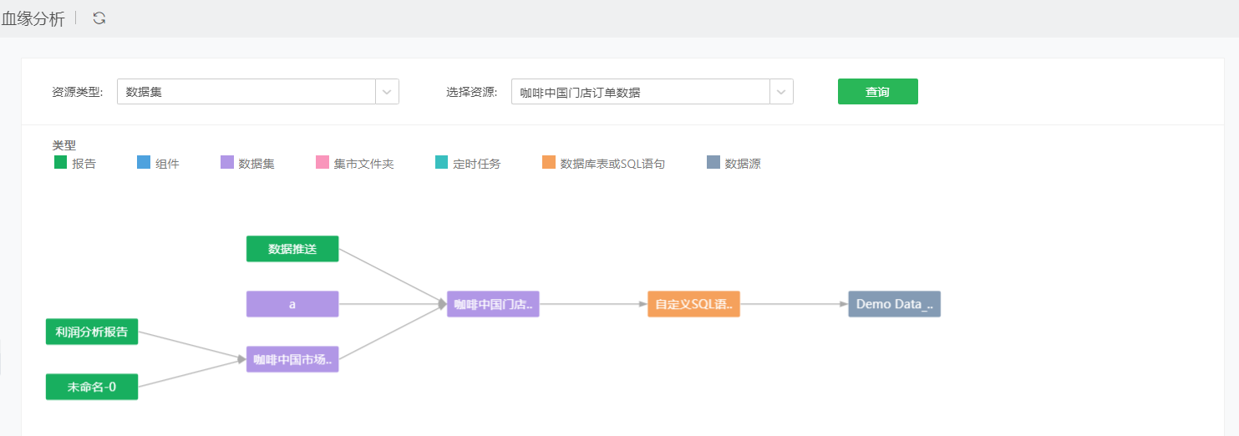Image resolution: width=1239 pixels, height=436 pixels.
Task: Click the green 查询 button
Action: coord(877,92)
